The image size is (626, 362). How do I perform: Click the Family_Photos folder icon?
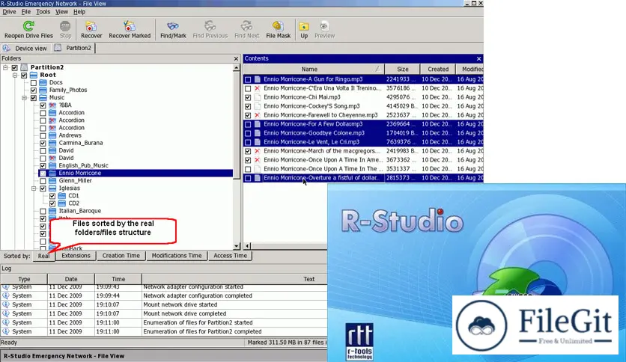(43, 90)
